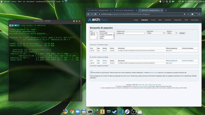Select Comunidad in the Repositorio list
The image size is (205, 115).
tap(103, 33)
